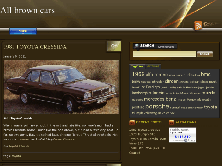Click the All brown cars site title
This screenshot has width=222, height=166.
tap(27, 10)
